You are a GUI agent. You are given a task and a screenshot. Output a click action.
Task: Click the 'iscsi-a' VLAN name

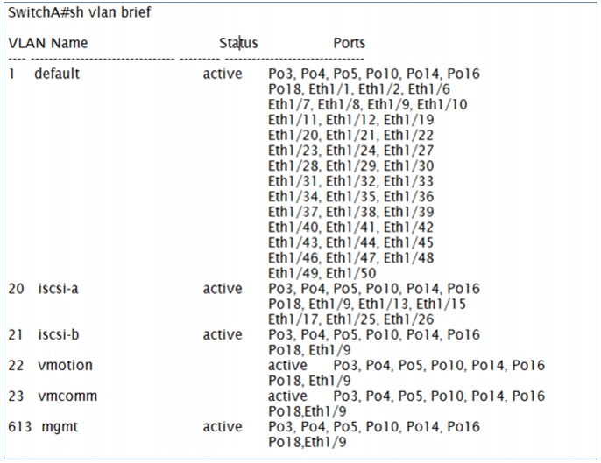point(58,288)
